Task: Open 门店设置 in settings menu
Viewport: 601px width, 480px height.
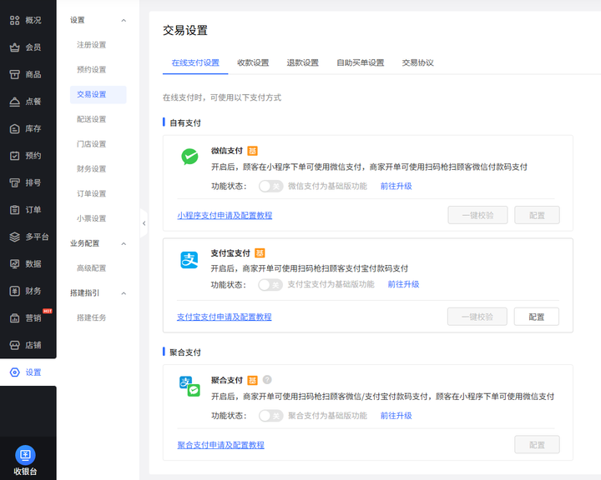Action: (x=91, y=144)
